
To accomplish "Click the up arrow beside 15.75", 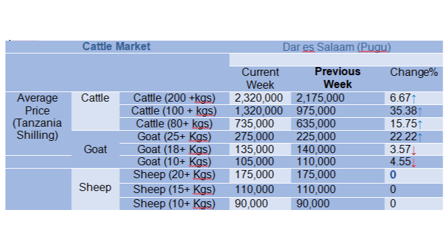I will click(420, 124).
